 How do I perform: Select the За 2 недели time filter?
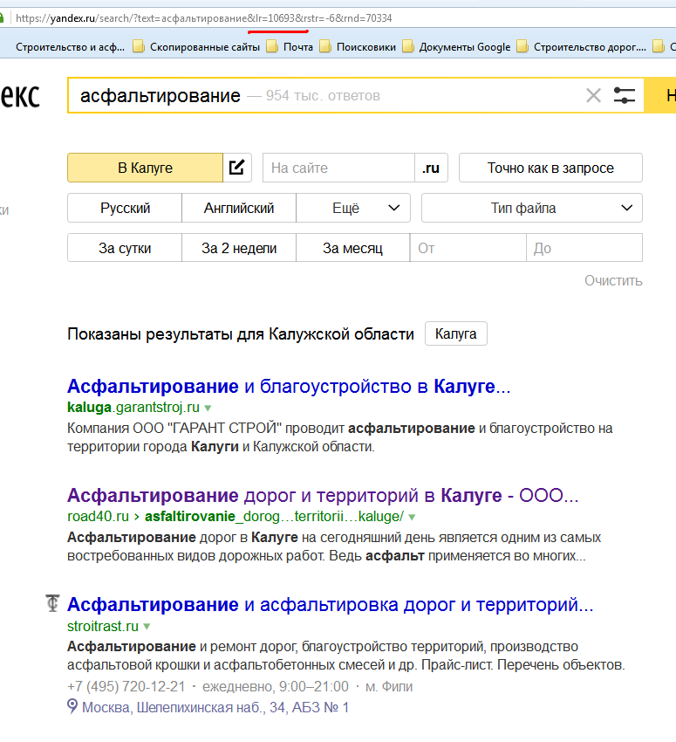tap(239, 248)
